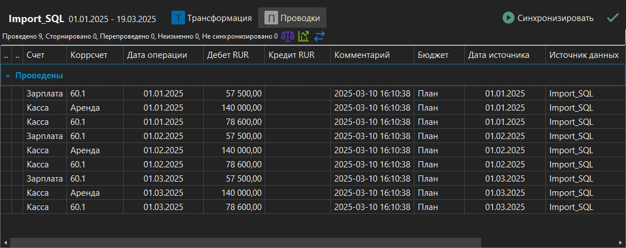This screenshot has width=626, height=248.
Task: Switch to the Трансформация tab
Action: [x=219, y=18]
